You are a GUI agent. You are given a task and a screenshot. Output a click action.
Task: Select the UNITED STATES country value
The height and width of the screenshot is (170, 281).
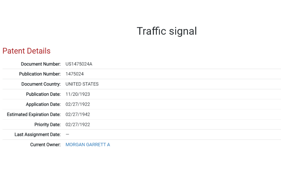pyautogui.click(x=82, y=84)
